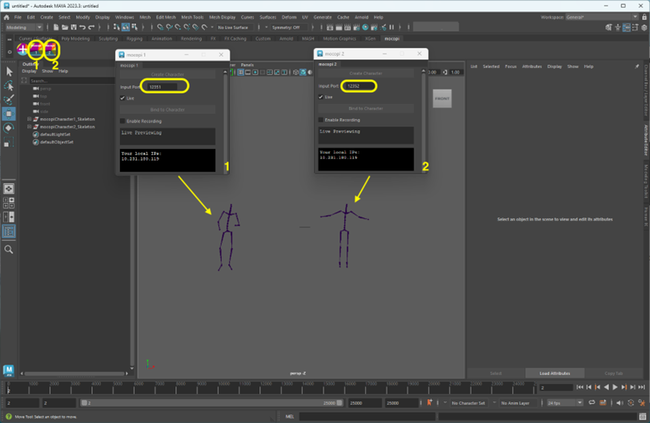Choose the Rotate tool in toolbox
The image size is (650, 423).
(x=9, y=128)
